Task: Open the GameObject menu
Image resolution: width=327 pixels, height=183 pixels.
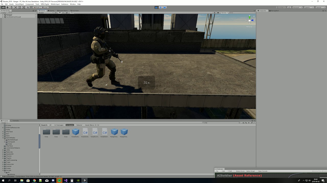Action: (19, 4)
